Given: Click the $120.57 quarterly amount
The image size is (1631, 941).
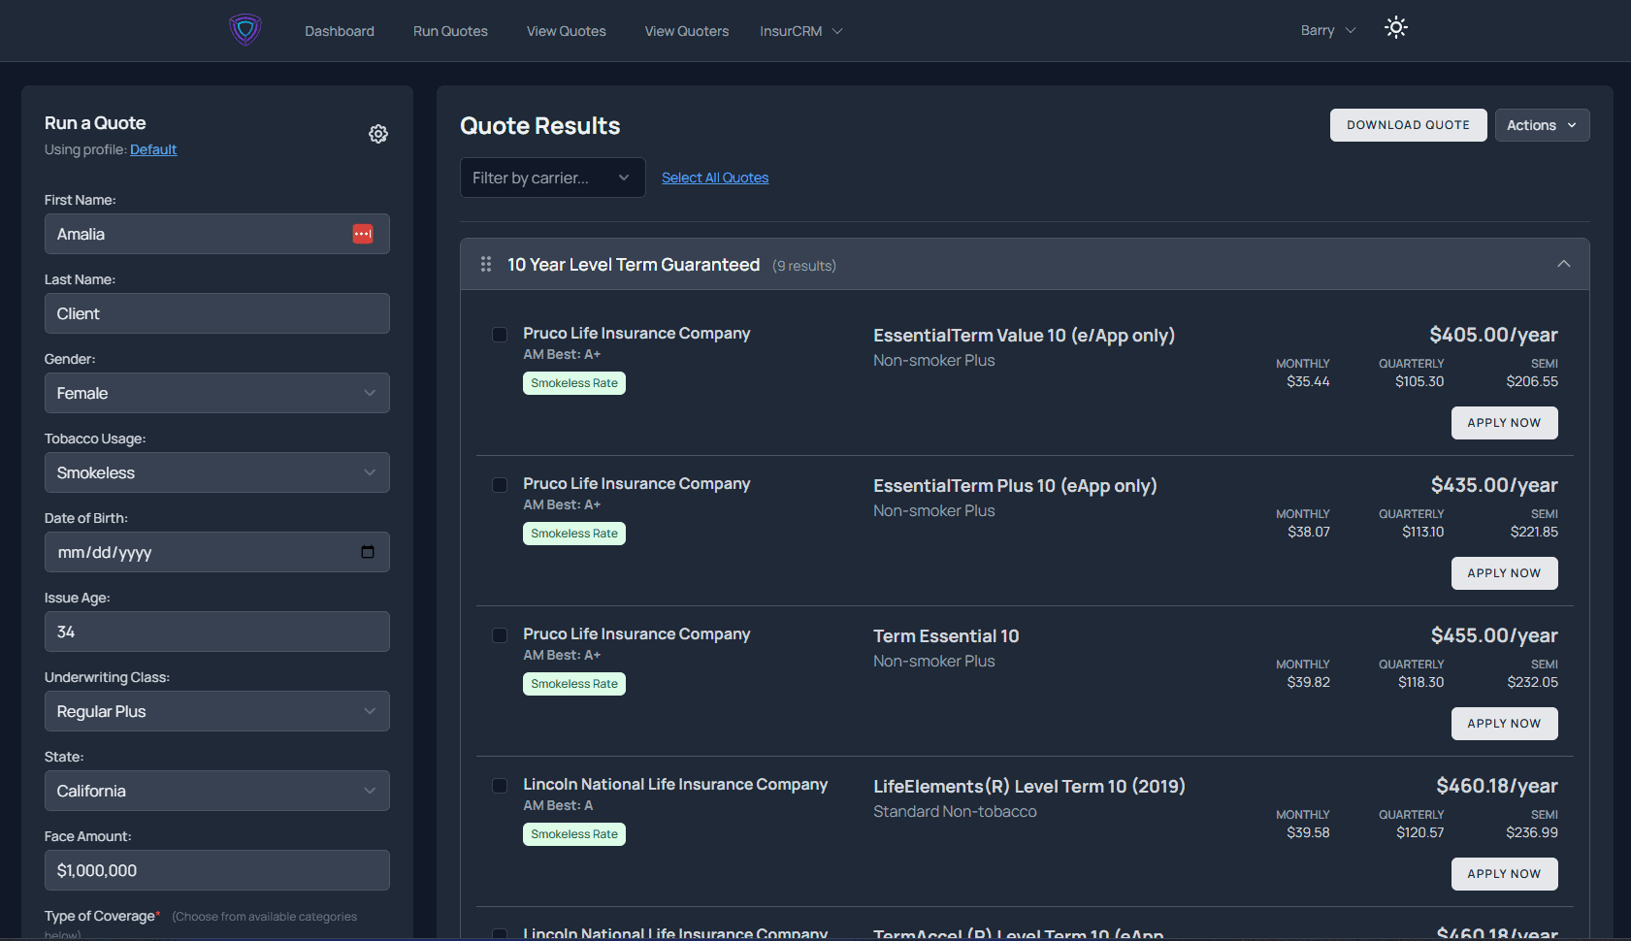Looking at the screenshot, I should (1420, 832).
